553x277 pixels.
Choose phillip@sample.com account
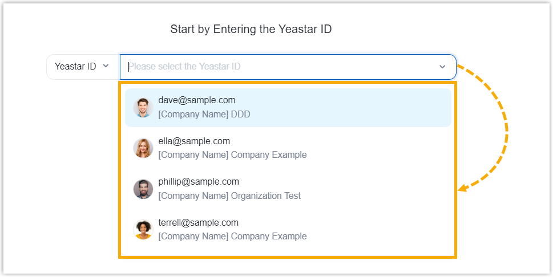(x=199, y=182)
